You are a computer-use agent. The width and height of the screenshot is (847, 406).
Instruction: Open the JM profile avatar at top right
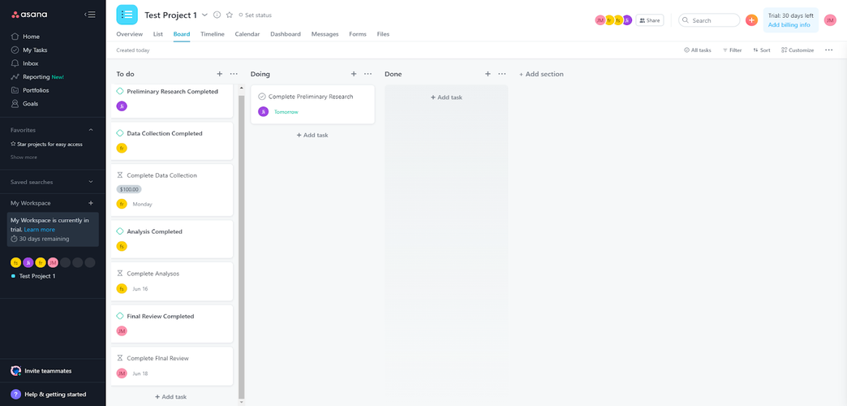[x=830, y=20]
